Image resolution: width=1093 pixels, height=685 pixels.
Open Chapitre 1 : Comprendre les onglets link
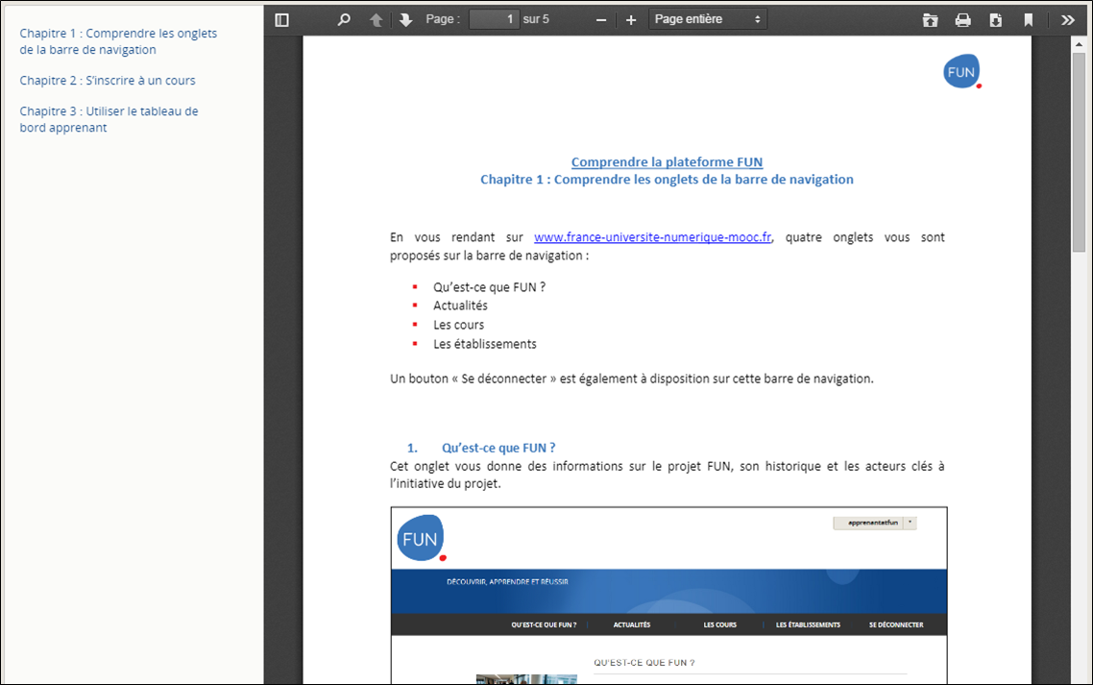point(118,41)
